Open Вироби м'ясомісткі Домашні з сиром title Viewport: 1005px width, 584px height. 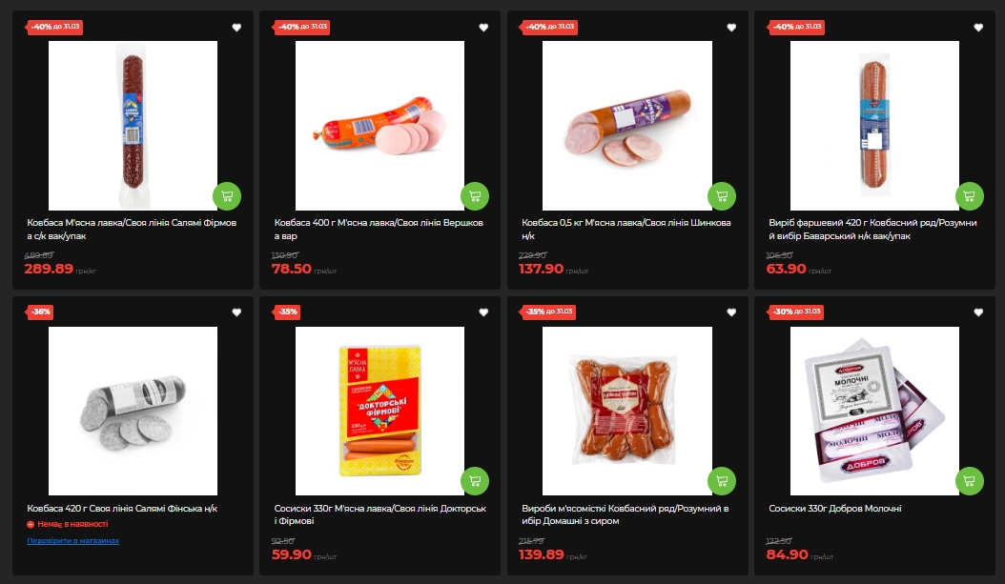click(x=625, y=514)
